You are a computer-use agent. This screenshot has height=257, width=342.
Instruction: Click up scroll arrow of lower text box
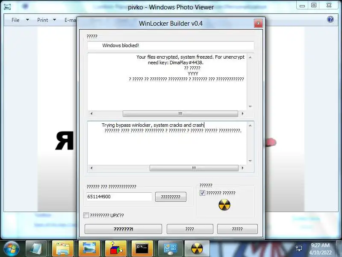(250, 126)
